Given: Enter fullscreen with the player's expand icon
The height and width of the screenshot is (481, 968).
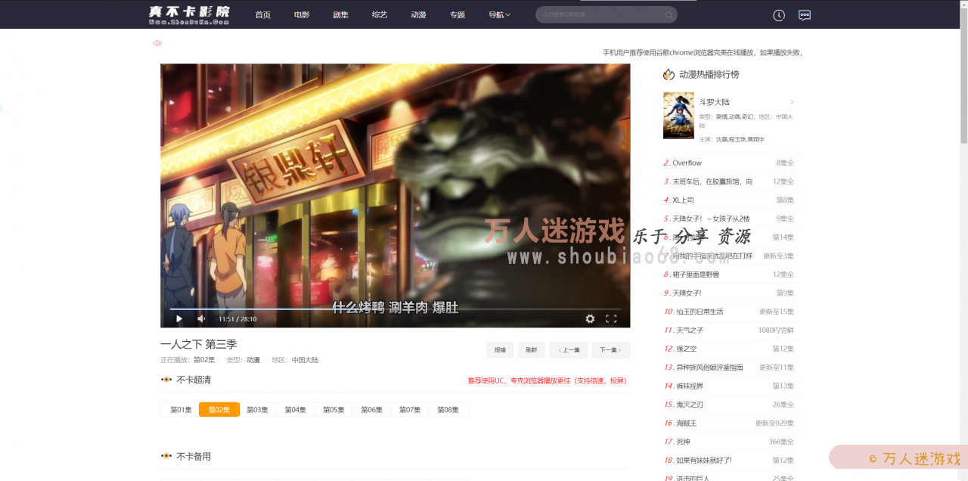Looking at the screenshot, I should pos(611,319).
